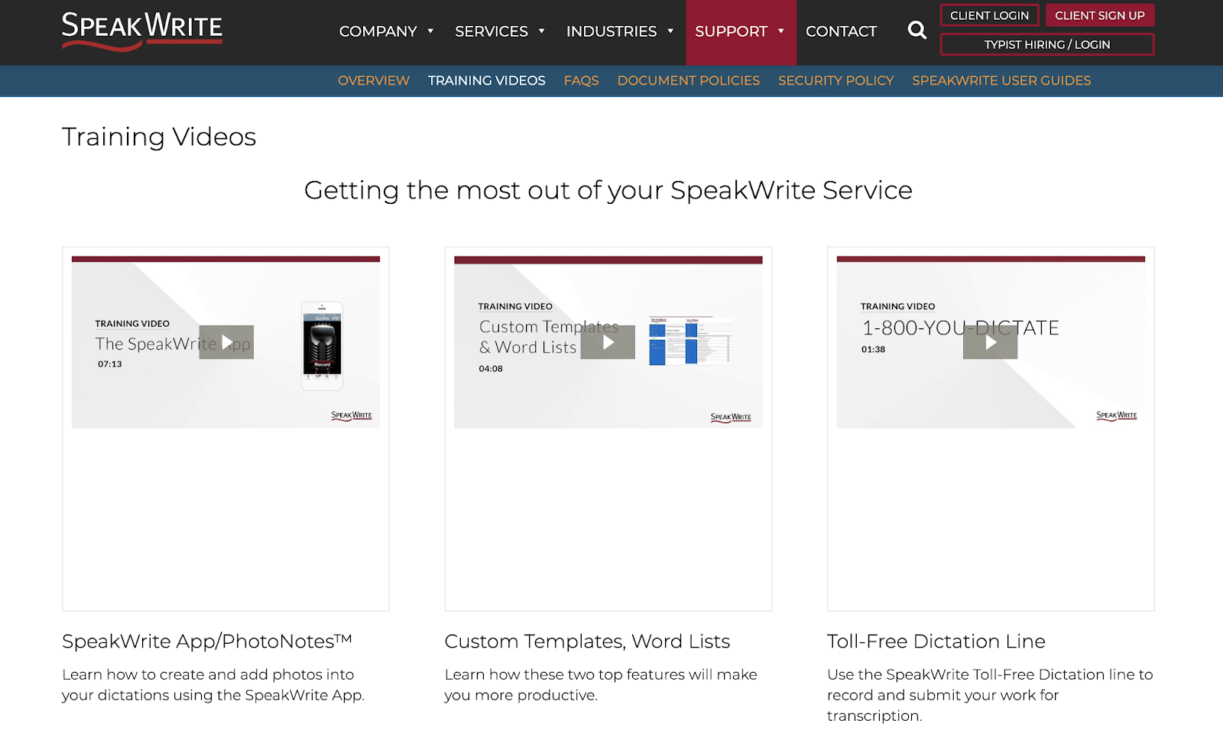Open the Services menu
The width and height of the screenshot is (1223, 756).
coord(491,31)
